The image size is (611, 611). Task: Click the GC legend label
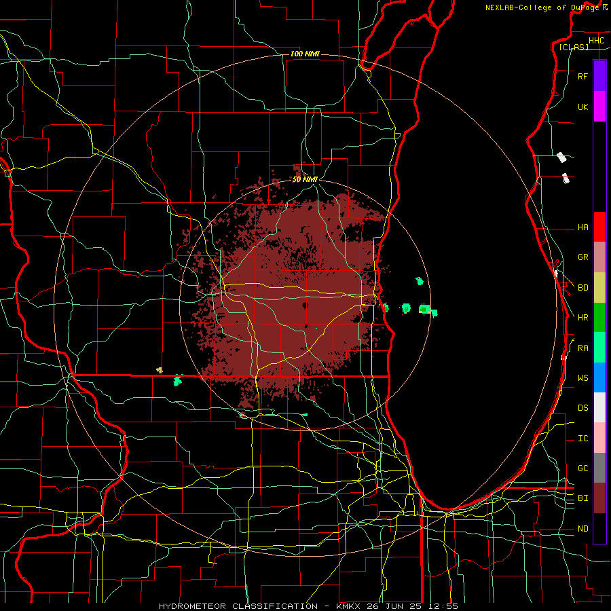pos(582,468)
